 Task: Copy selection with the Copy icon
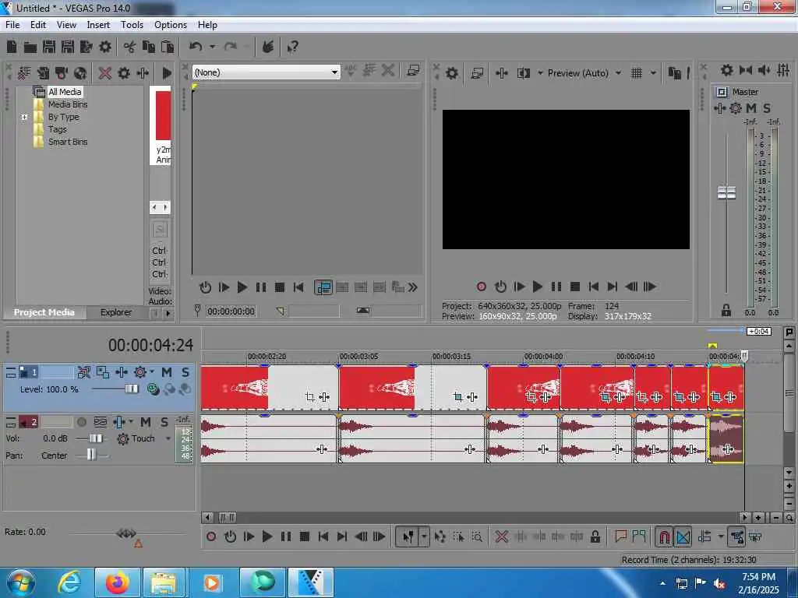[149, 47]
